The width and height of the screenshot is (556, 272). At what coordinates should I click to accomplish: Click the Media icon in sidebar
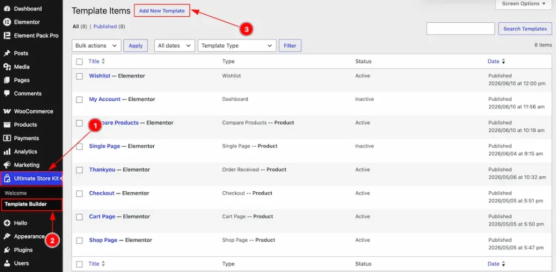pos(7,67)
